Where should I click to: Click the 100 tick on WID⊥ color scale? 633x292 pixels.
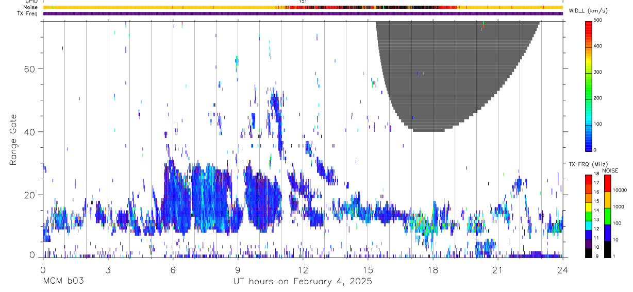[x=598, y=124]
